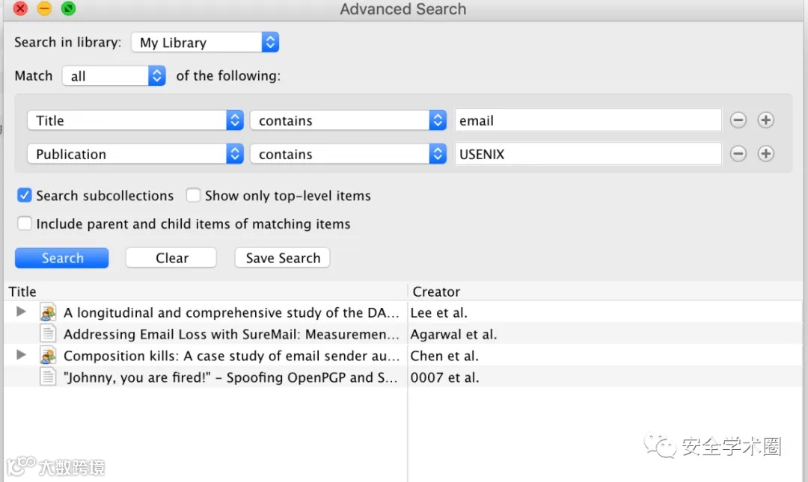The width and height of the screenshot is (808, 482).
Task: Click the document icon for Johnny, you are fired
Action: click(x=48, y=377)
